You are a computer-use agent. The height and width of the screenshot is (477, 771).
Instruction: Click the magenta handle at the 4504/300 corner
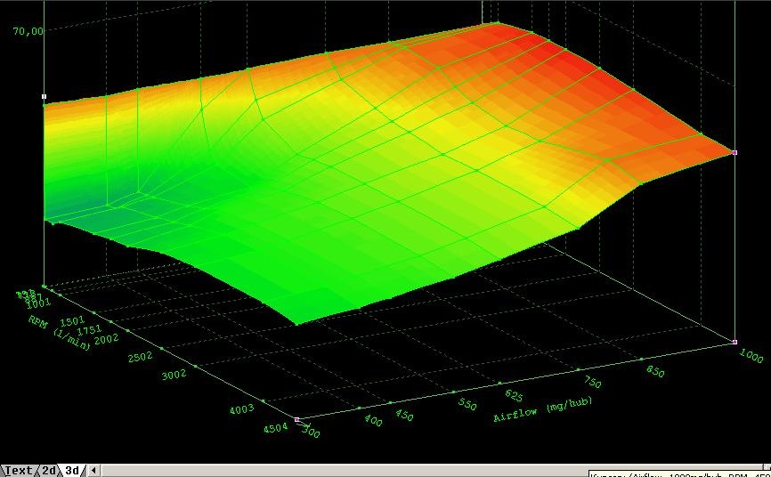tap(296, 419)
